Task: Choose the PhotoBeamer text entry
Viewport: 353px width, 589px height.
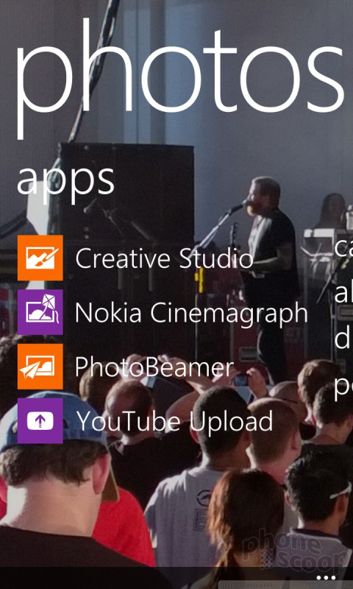Action: 154,367
